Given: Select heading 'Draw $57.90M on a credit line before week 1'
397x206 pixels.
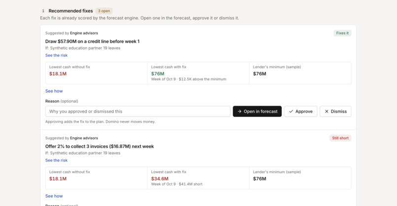Looking at the screenshot, I should click(x=93, y=41).
